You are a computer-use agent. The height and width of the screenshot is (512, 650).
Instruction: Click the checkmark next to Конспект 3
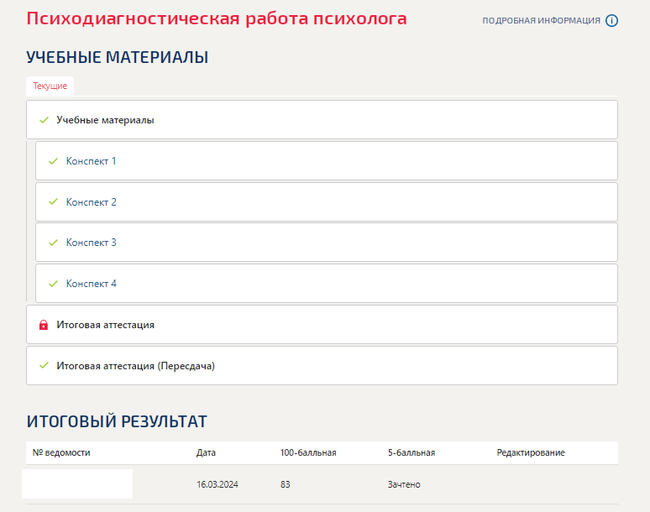(53, 243)
